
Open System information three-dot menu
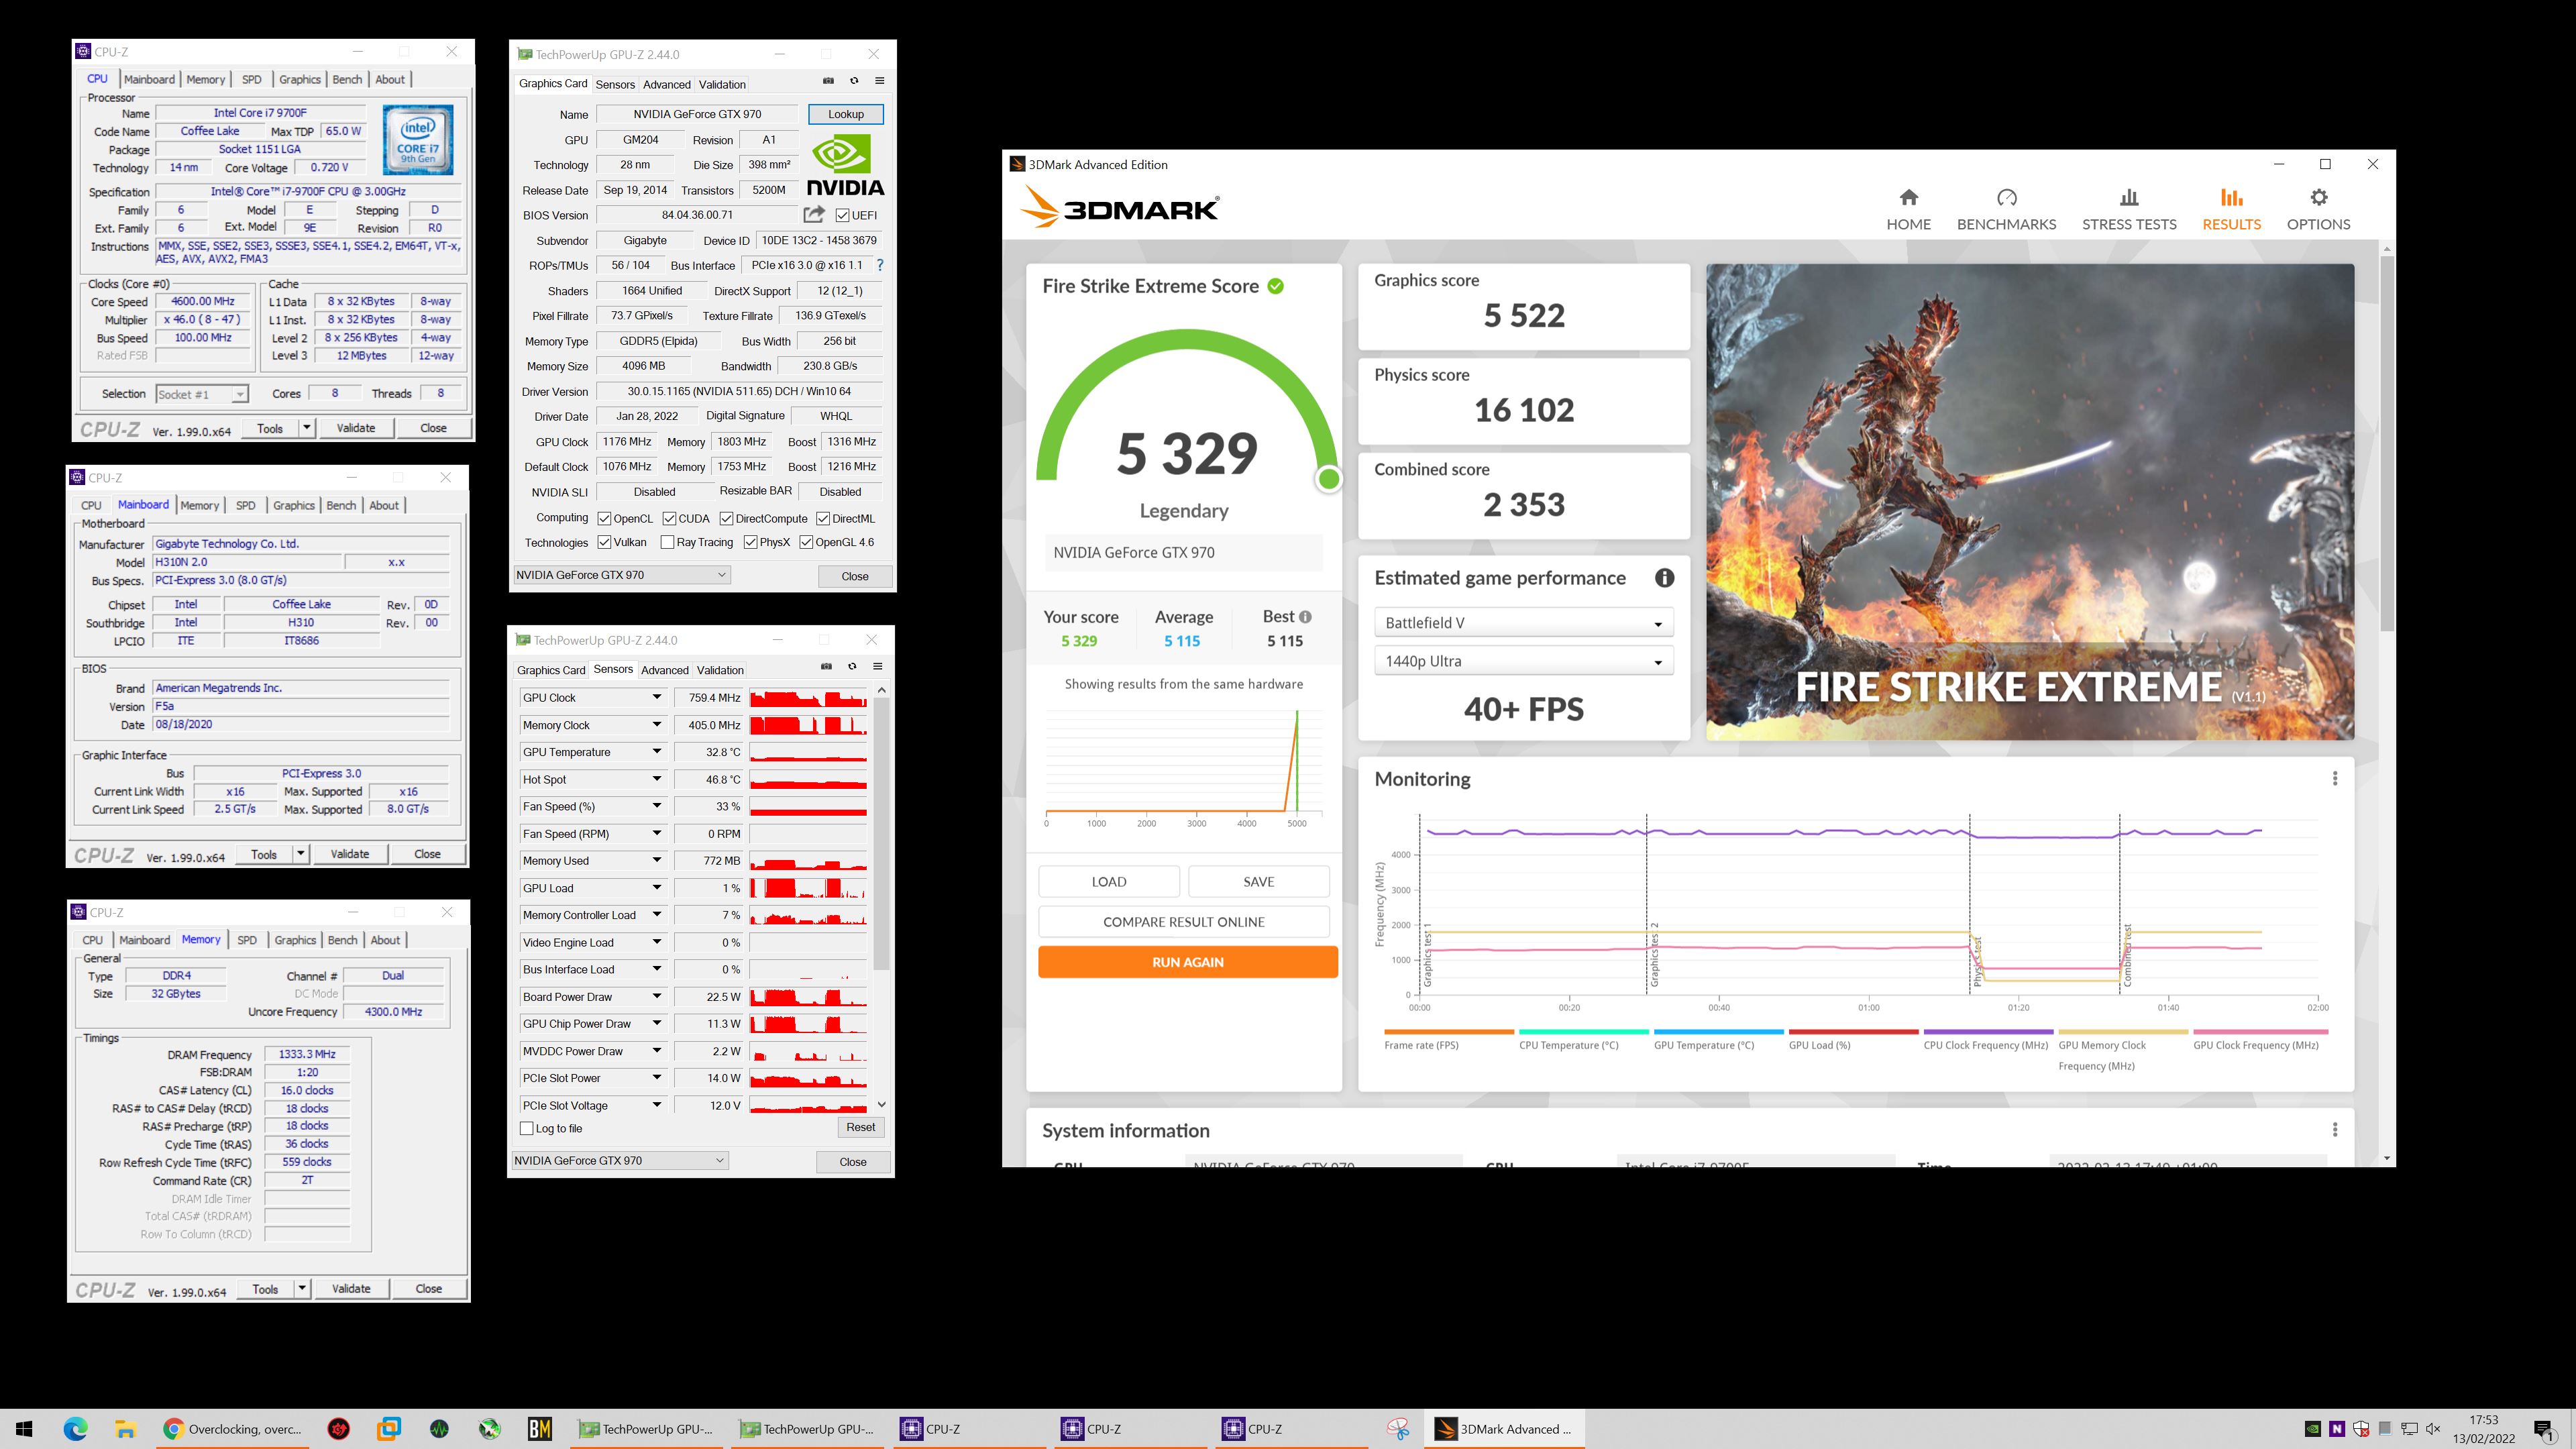point(2335,1130)
